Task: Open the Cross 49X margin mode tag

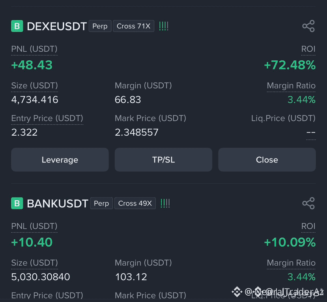Action: click(135, 203)
